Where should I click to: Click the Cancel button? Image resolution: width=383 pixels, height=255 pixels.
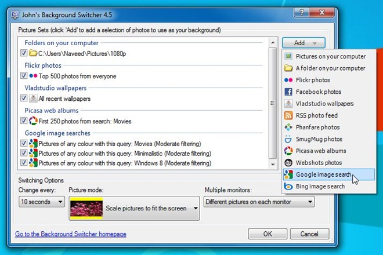coord(309,234)
